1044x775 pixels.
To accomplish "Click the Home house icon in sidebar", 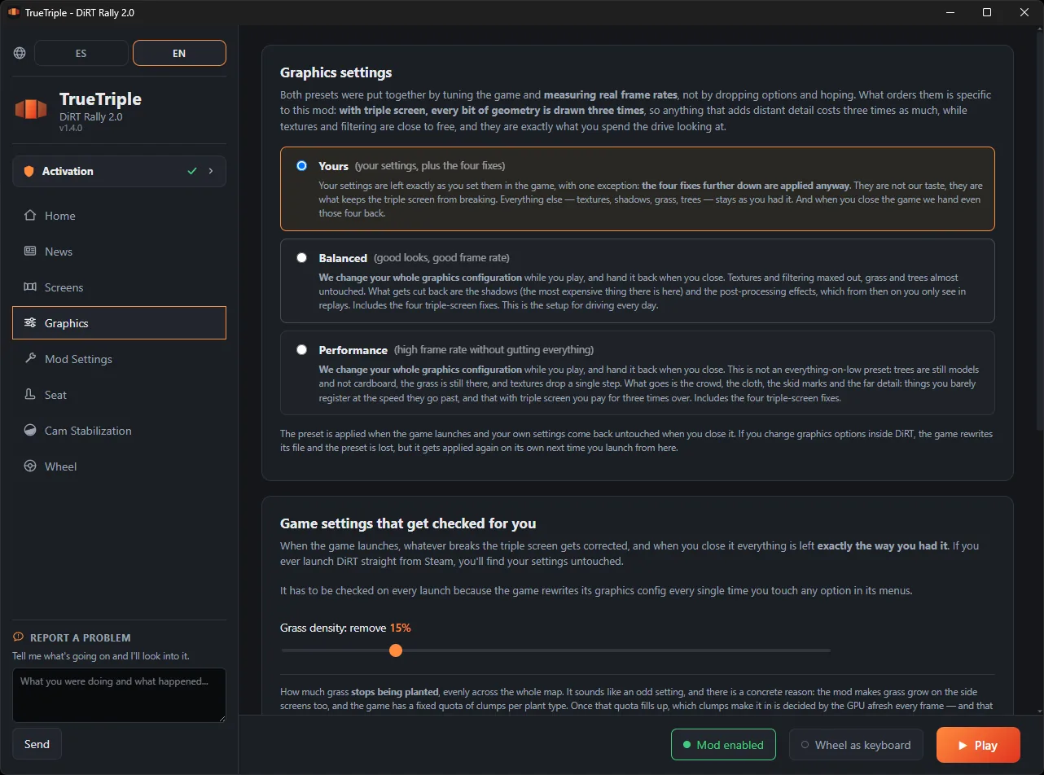I will click(x=30, y=216).
